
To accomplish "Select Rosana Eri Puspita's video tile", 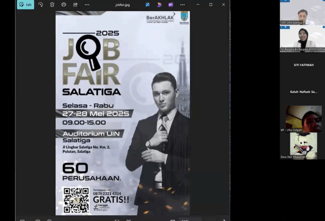I will (x=302, y=38).
